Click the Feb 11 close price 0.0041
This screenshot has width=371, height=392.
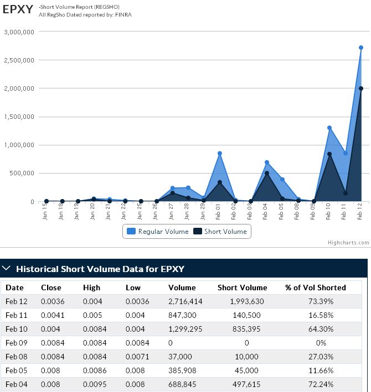point(53,315)
